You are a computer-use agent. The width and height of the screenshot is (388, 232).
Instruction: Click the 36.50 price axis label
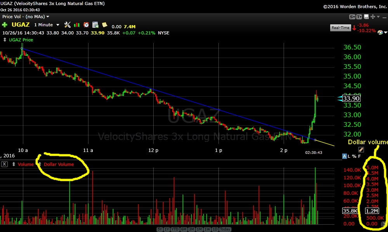352,47
